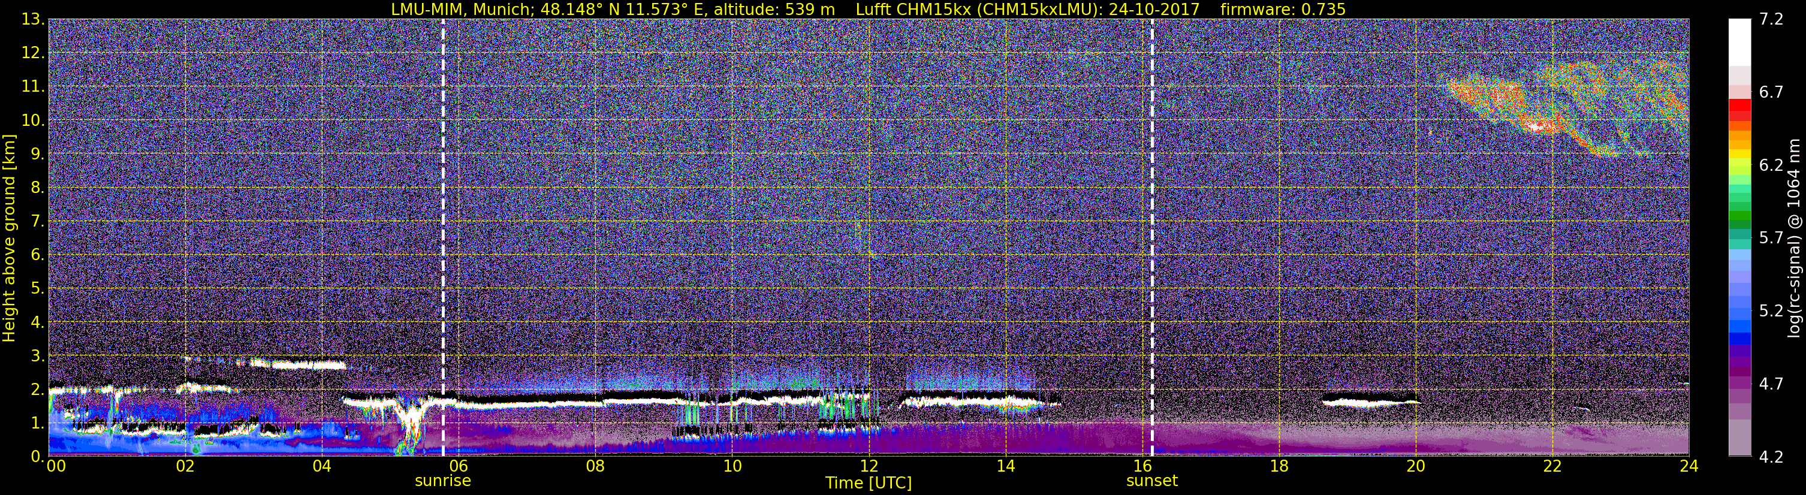Screen dimensions: 1806x495
Task: Click the 'Height above ground [km]' axis title
Action: pyautogui.click(x=9, y=238)
